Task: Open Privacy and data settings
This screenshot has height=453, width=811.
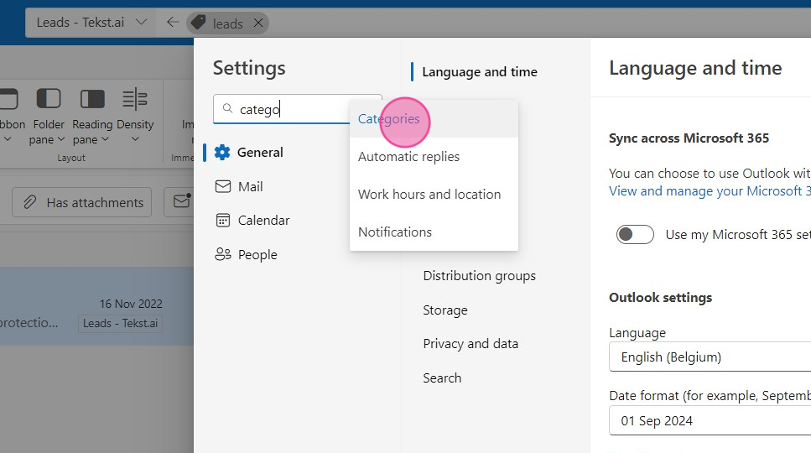Action: pyautogui.click(x=470, y=344)
